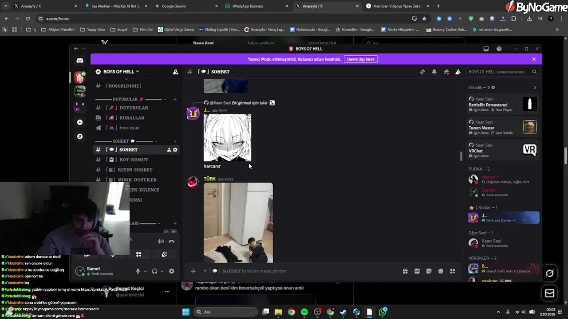Open the soundboard button

(165, 254)
